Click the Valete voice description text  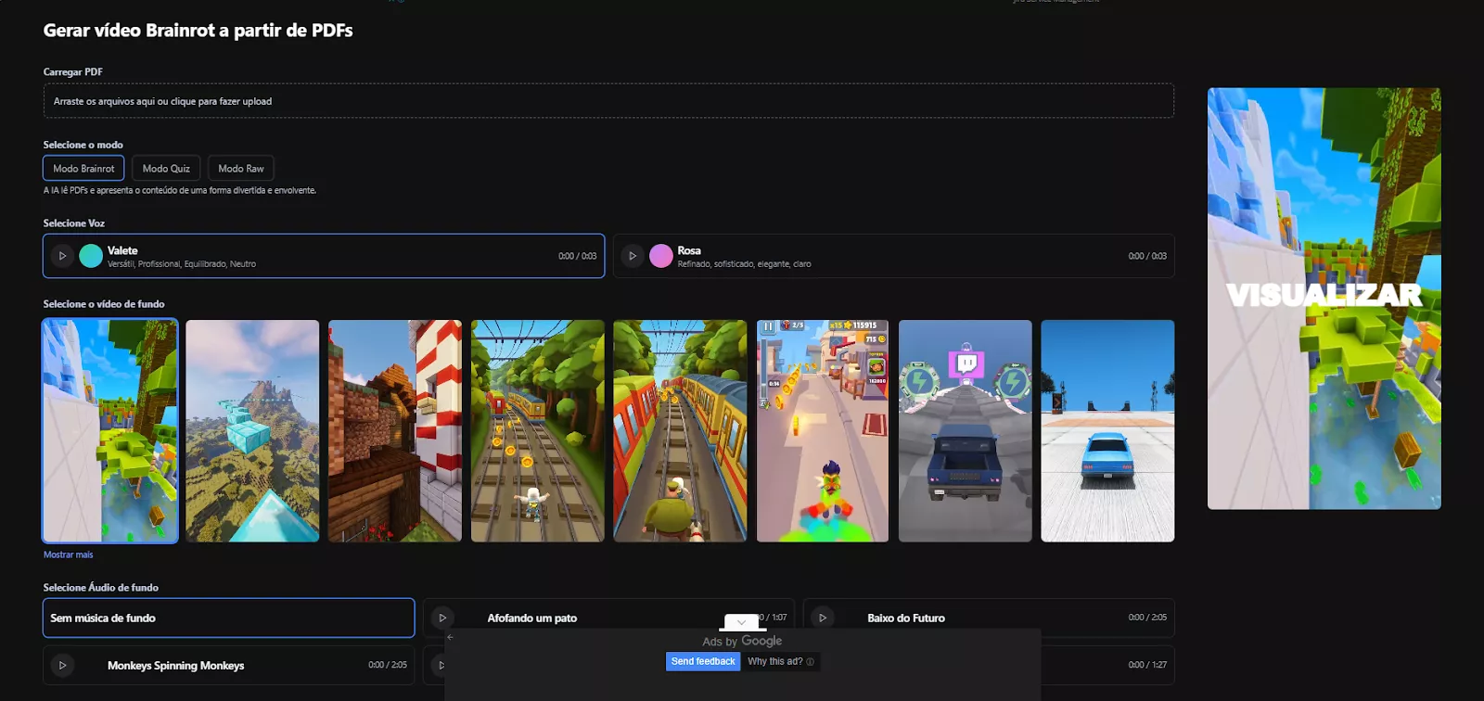(182, 264)
